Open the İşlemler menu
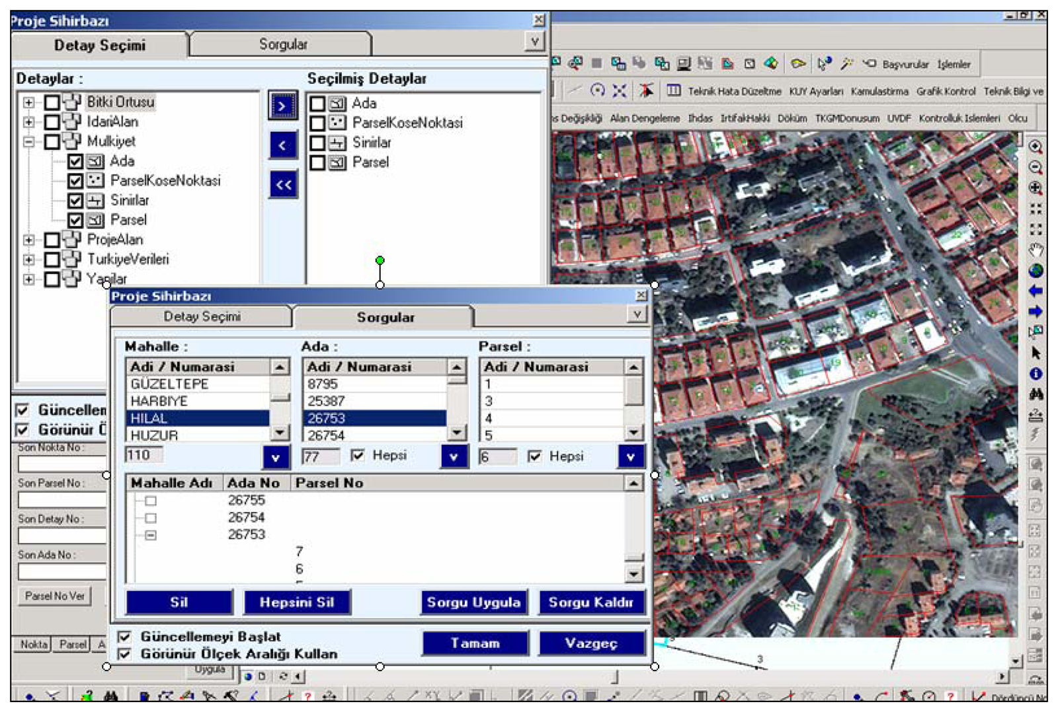 pyautogui.click(x=955, y=65)
